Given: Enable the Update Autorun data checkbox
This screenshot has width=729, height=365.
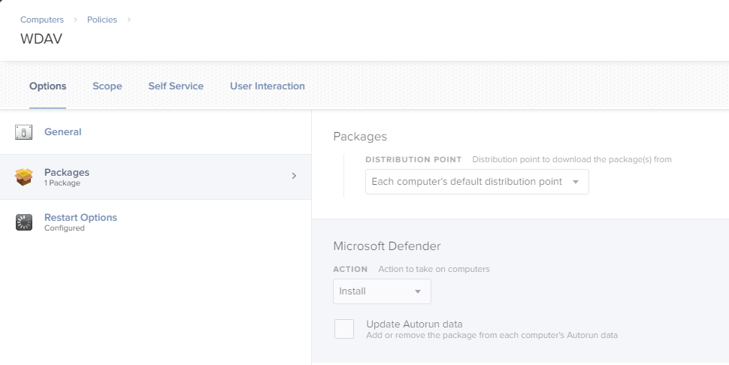Looking at the screenshot, I should (x=344, y=329).
